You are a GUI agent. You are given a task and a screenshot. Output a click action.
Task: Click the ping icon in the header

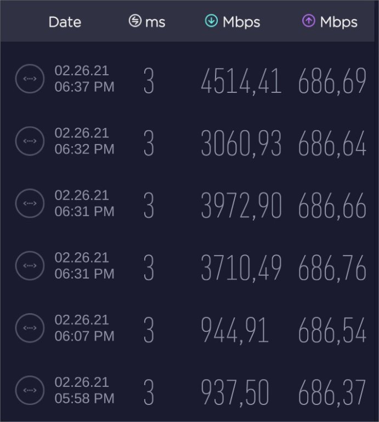135,21
